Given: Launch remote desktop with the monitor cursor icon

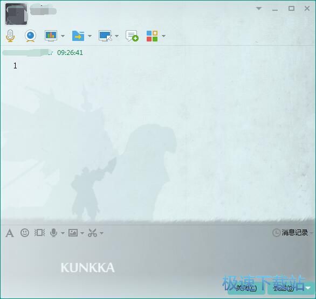Looking at the screenshot, I should [105, 36].
